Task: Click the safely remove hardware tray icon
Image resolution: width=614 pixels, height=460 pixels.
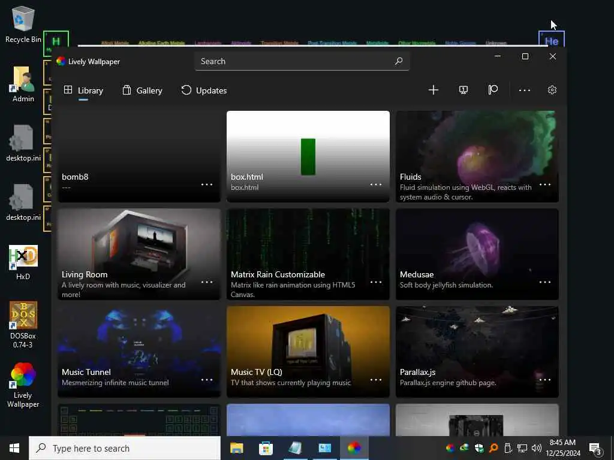Action: click(508, 448)
